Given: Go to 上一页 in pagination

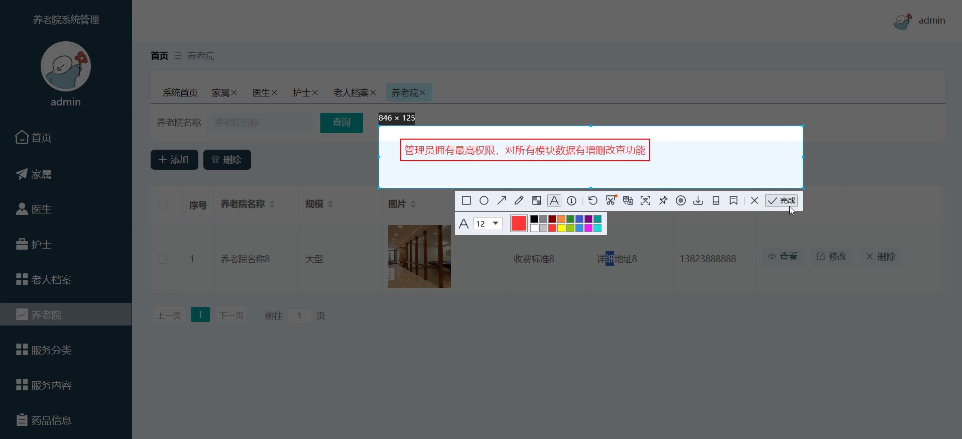Looking at the screenshot, I should tap(169, 315).
